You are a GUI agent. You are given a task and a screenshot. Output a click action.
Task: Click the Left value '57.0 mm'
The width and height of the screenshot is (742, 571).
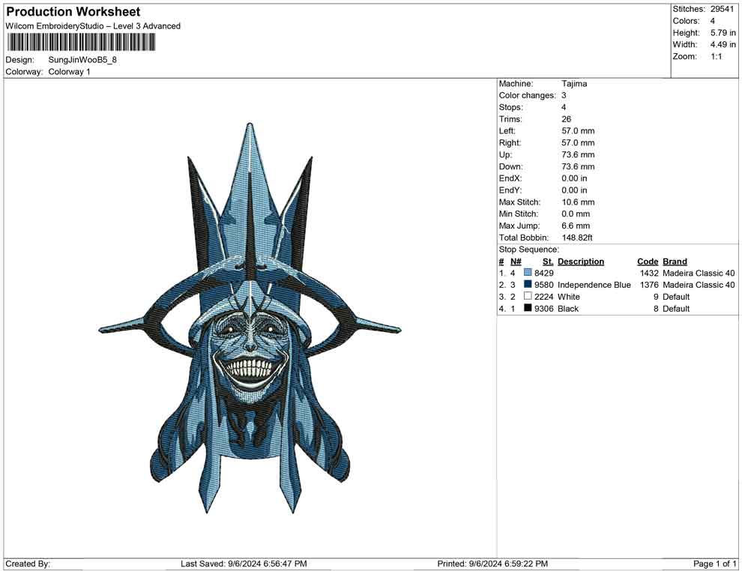578,130
